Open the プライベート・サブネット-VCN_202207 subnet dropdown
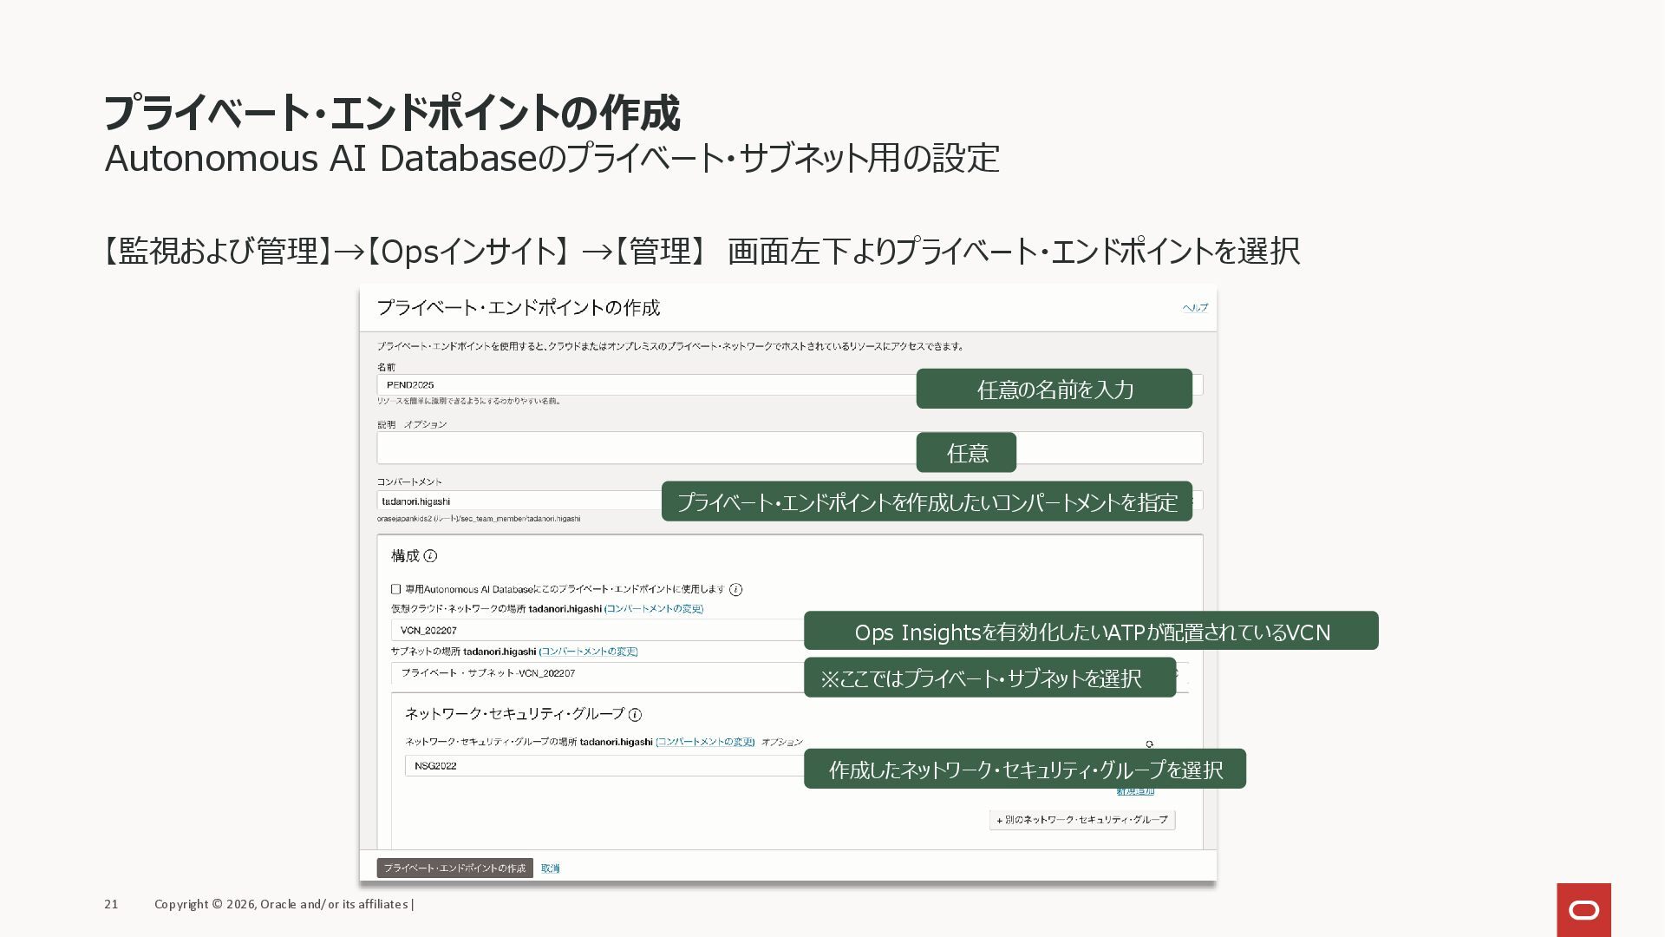The image size is (1665, 937). pos(597,673)
